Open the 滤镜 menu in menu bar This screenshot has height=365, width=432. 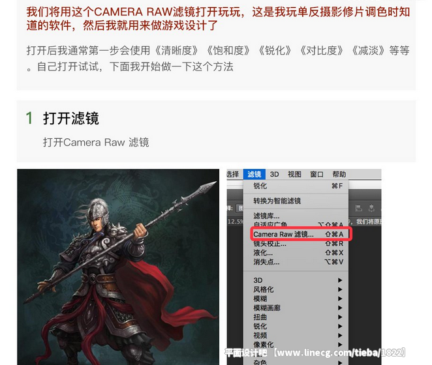coord(254,174)
